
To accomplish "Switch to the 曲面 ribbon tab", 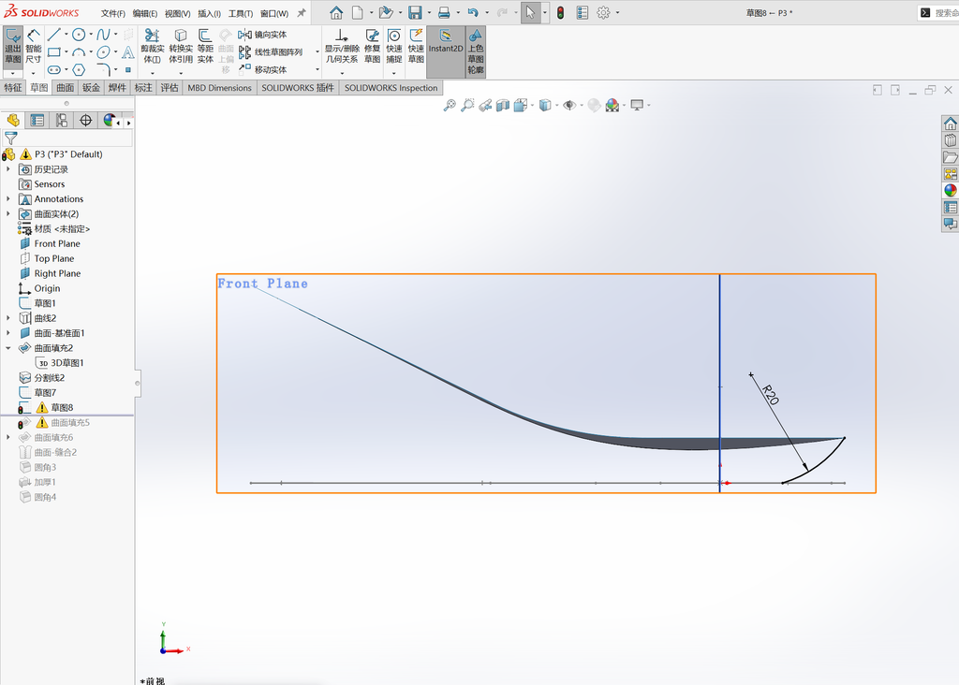I will [66, 87].
